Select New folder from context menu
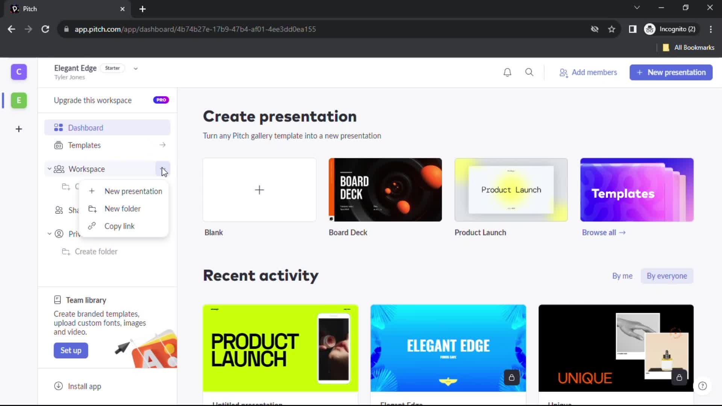722x406 pixels. pyautogui.click(x=123, y=209)
